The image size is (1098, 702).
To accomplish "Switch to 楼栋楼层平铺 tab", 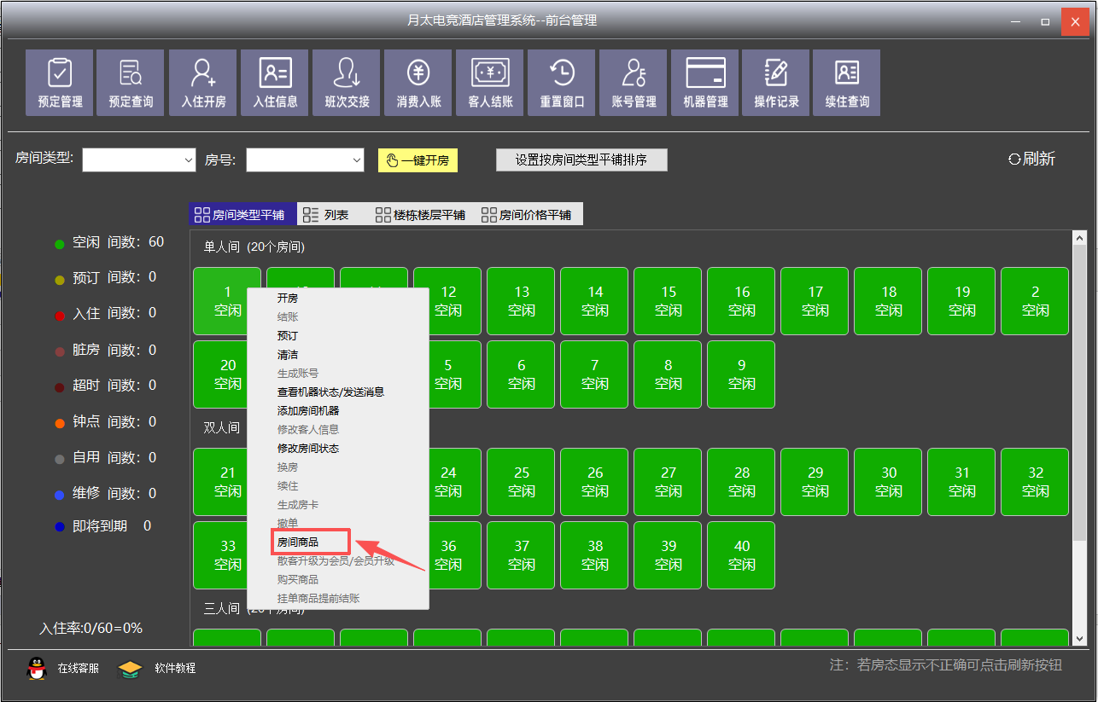I will coord(420,215).
